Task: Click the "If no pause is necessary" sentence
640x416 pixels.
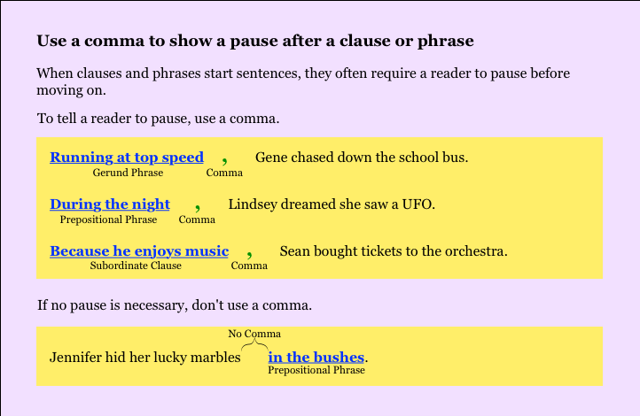Action: point(175,306)
